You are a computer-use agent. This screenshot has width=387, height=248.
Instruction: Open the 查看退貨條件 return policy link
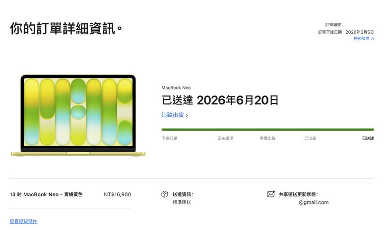[x=23, y=221]
